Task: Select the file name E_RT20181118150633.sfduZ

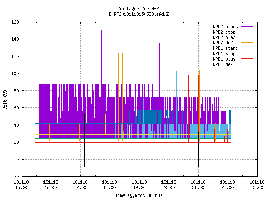Action: coord(139,14)
